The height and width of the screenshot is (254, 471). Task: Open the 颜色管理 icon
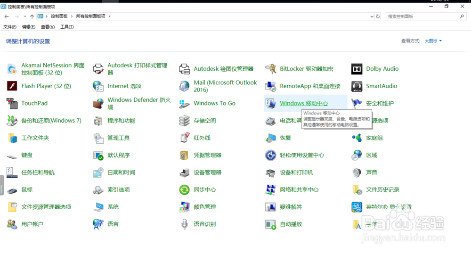coord(185,207)
